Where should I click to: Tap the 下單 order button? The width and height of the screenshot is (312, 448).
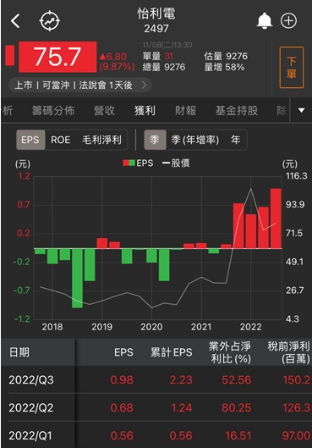click(x=291, y=68)
